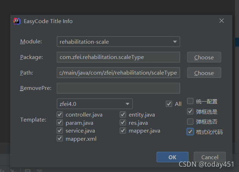The width and height of the screenshot is (239, 172).
Task: Uncheck param.java template
Action: (x=60, y=123)
